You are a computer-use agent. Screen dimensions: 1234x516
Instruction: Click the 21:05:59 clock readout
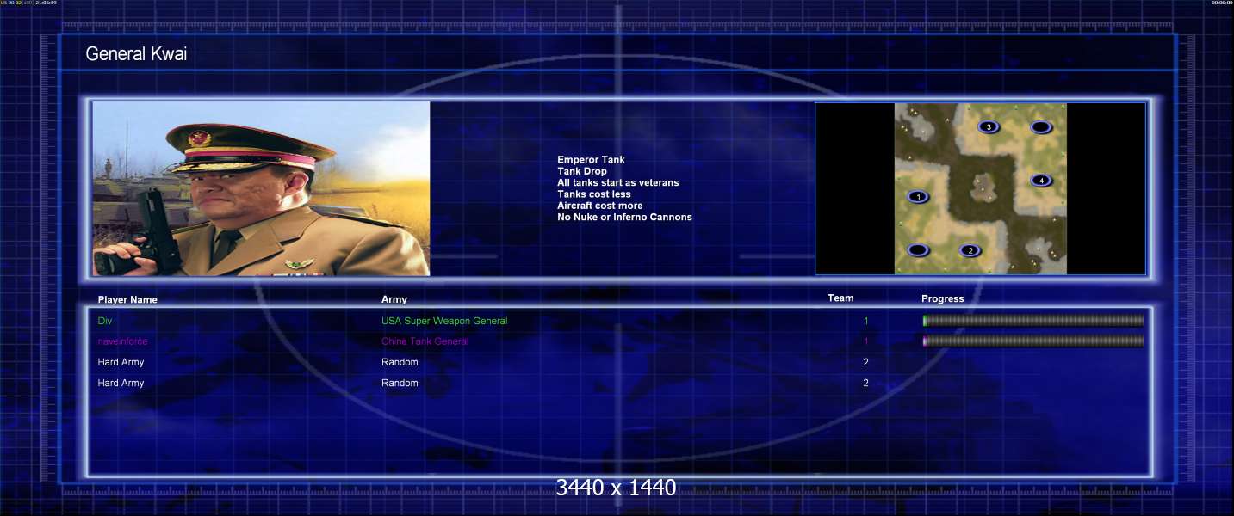tap(46, 3)
